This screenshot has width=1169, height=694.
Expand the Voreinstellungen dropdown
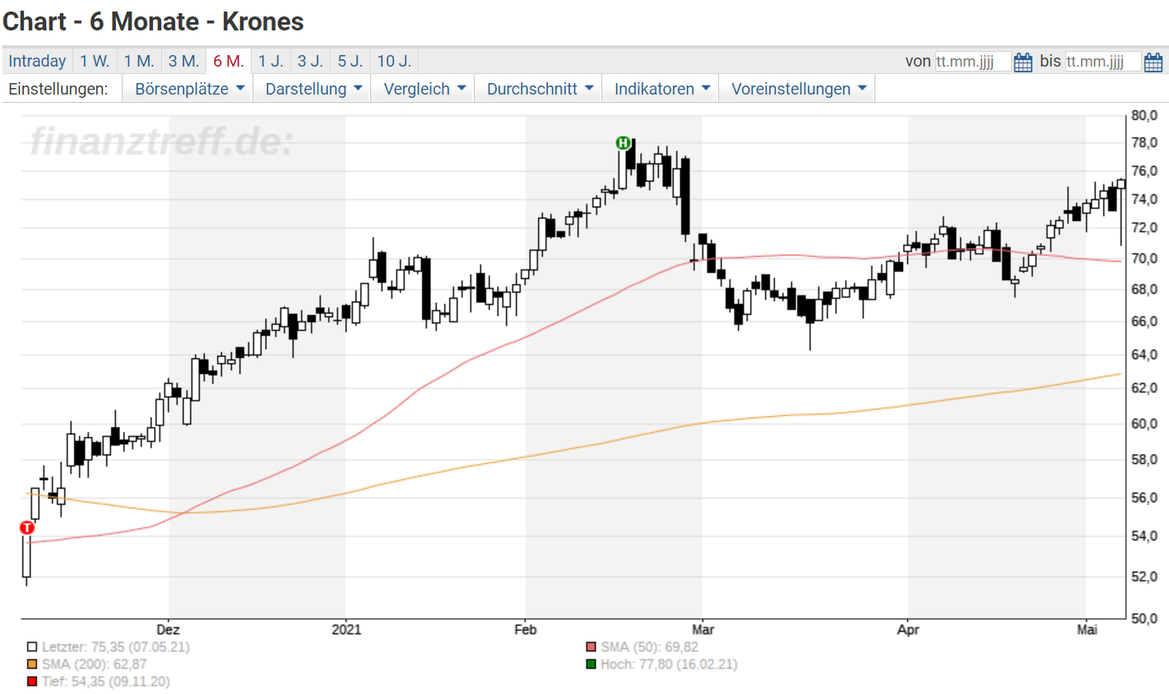(798, 89)
